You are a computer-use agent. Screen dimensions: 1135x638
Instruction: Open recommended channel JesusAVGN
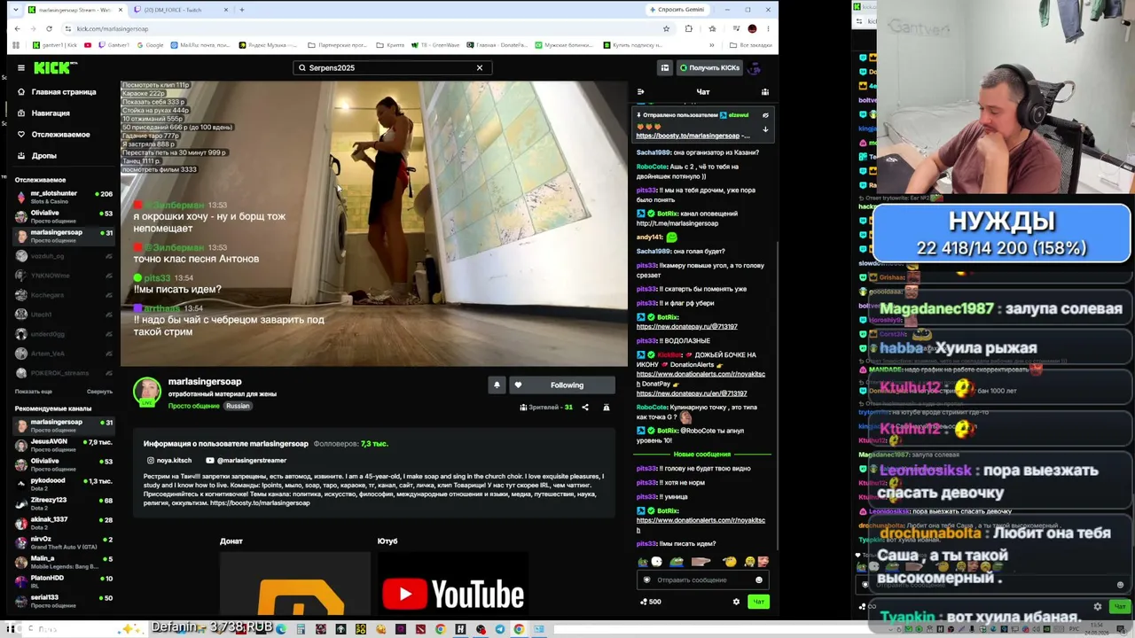click(64, 445)
